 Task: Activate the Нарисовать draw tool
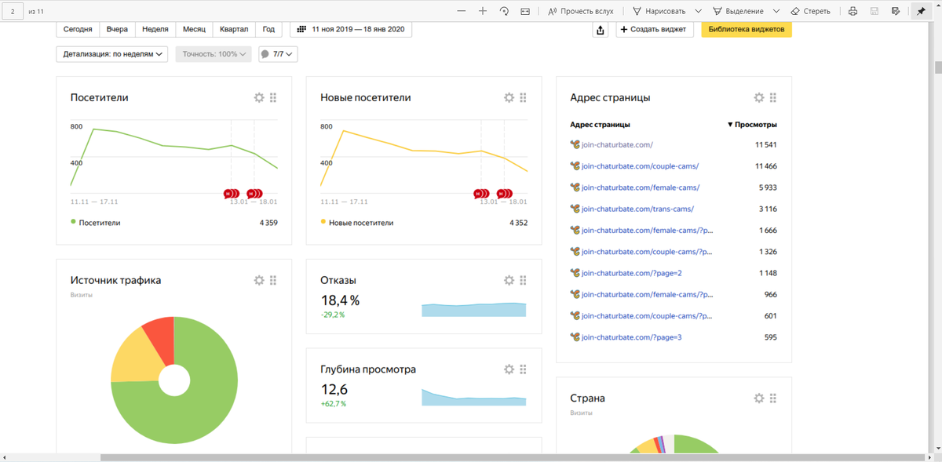click(x=659, y=11)
